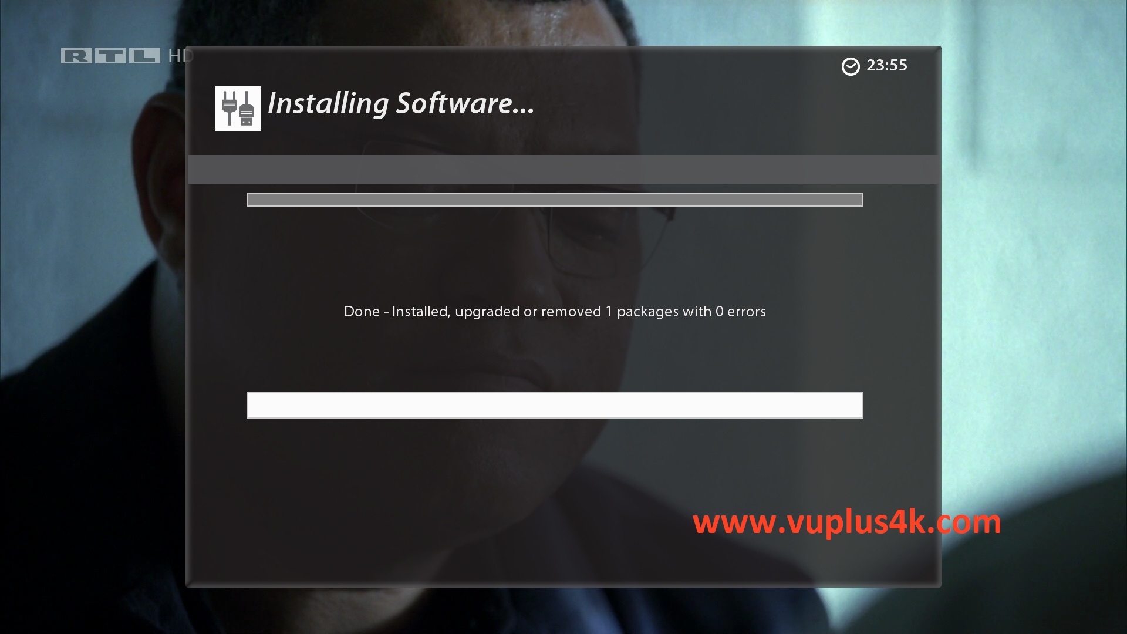Image resolution: width=1127 pixels, height=634 pixels.
Task: Click the HD indicator next to RTL
Action: [178, 56]
